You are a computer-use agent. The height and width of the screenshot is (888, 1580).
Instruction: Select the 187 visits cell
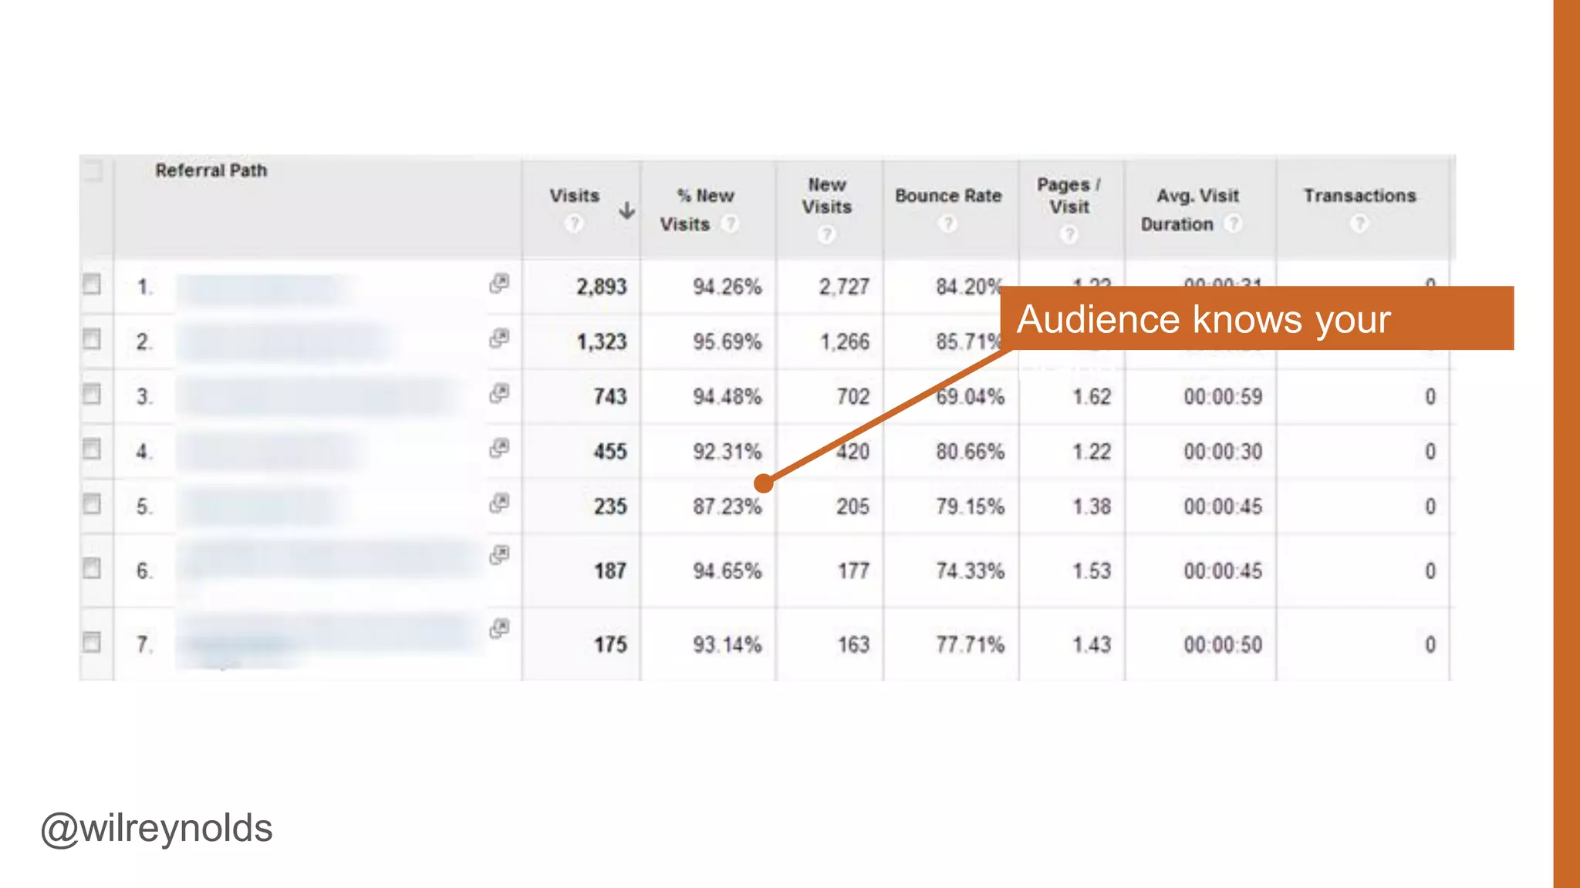pos(610,570)
